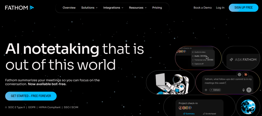
Task: Click attendee avatars under Project check-in
Action: [x=185, y=108]
